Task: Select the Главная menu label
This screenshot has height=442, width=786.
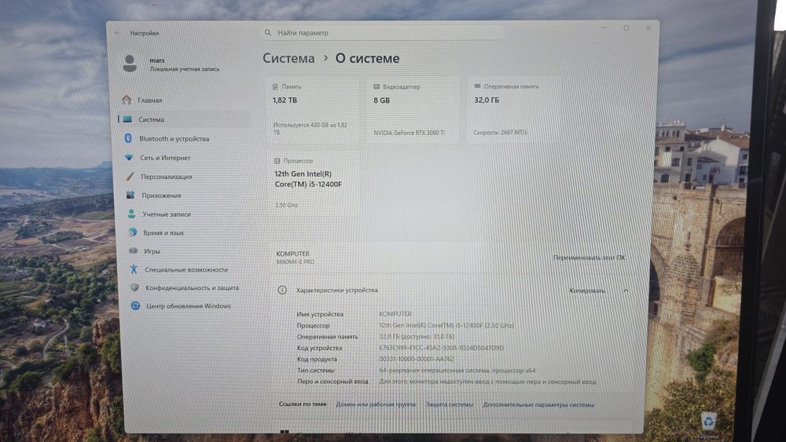Action: coord(150,100)
